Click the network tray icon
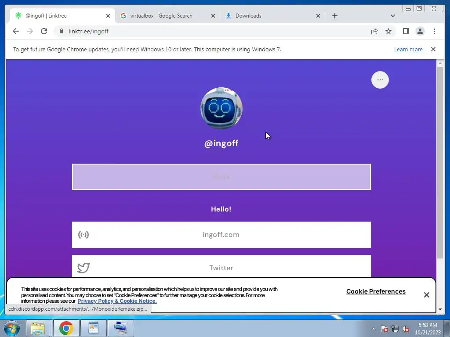Image resolution: width=450 pixels, height=337 pixels. (x=395, y=329)
